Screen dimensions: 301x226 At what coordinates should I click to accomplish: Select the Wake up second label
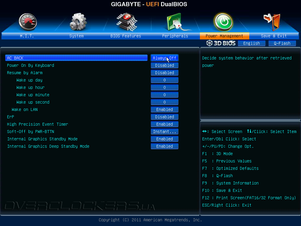coord(33,102)
